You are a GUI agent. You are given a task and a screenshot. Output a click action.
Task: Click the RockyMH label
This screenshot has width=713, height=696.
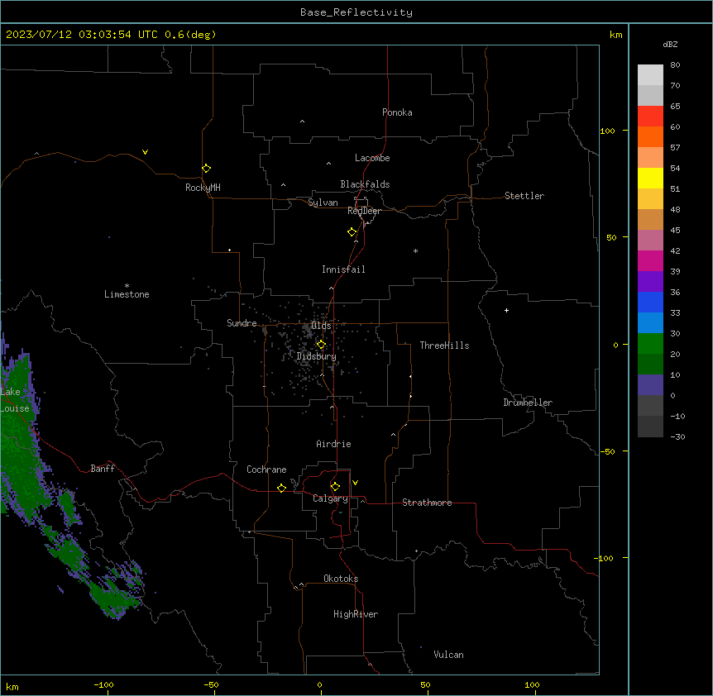[203, 188]
